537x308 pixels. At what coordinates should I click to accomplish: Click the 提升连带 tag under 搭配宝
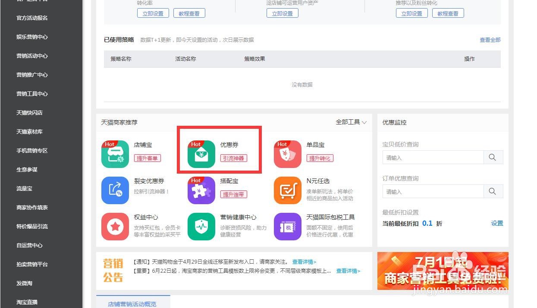pos(234,194)
